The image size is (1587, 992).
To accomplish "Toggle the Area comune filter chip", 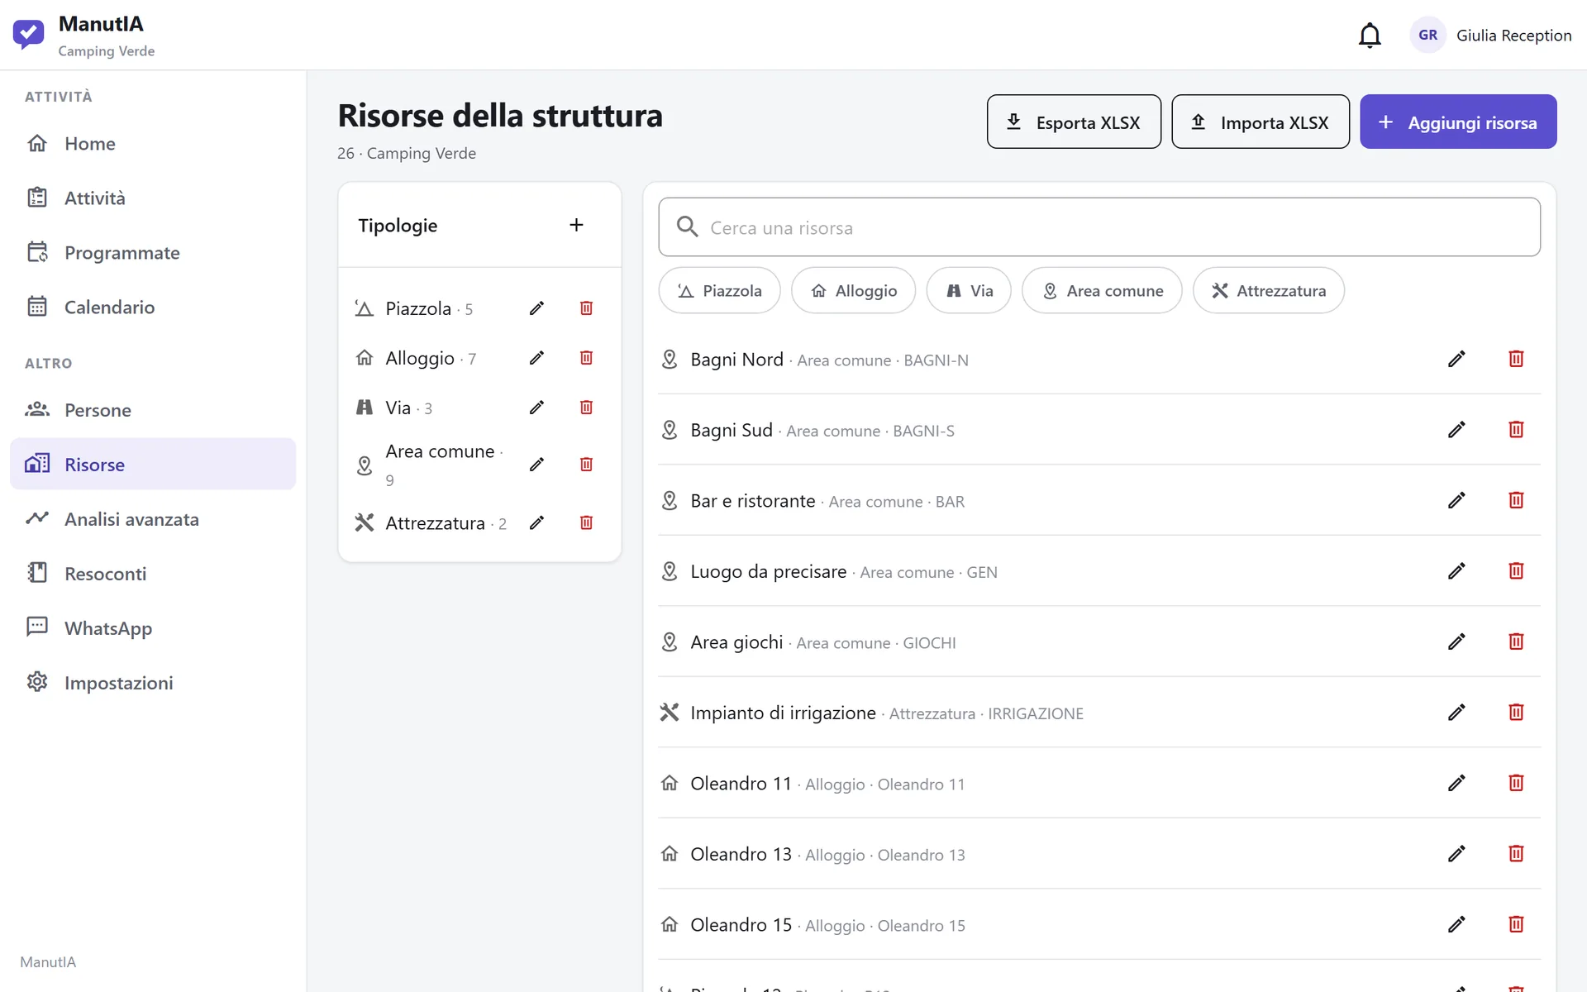I will [x=1102, y=290].
